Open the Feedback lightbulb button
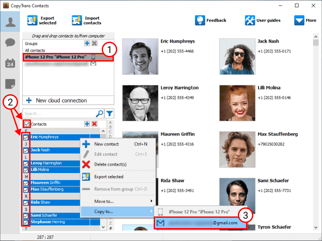The image size is (322, 241). tap(210, 20)
